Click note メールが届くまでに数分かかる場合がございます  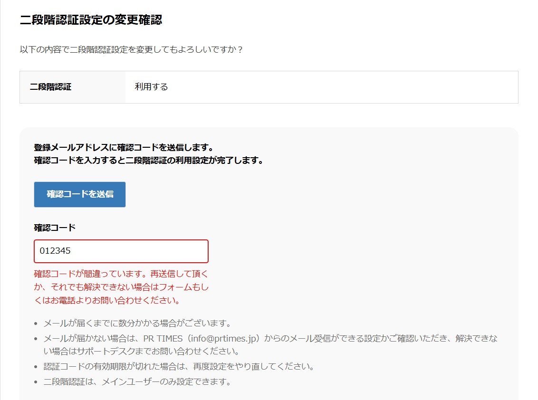click(137, 324)
